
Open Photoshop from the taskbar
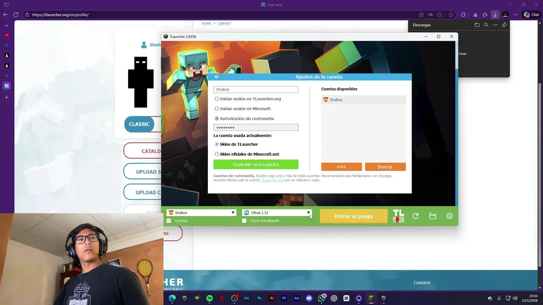pos(259,298)
